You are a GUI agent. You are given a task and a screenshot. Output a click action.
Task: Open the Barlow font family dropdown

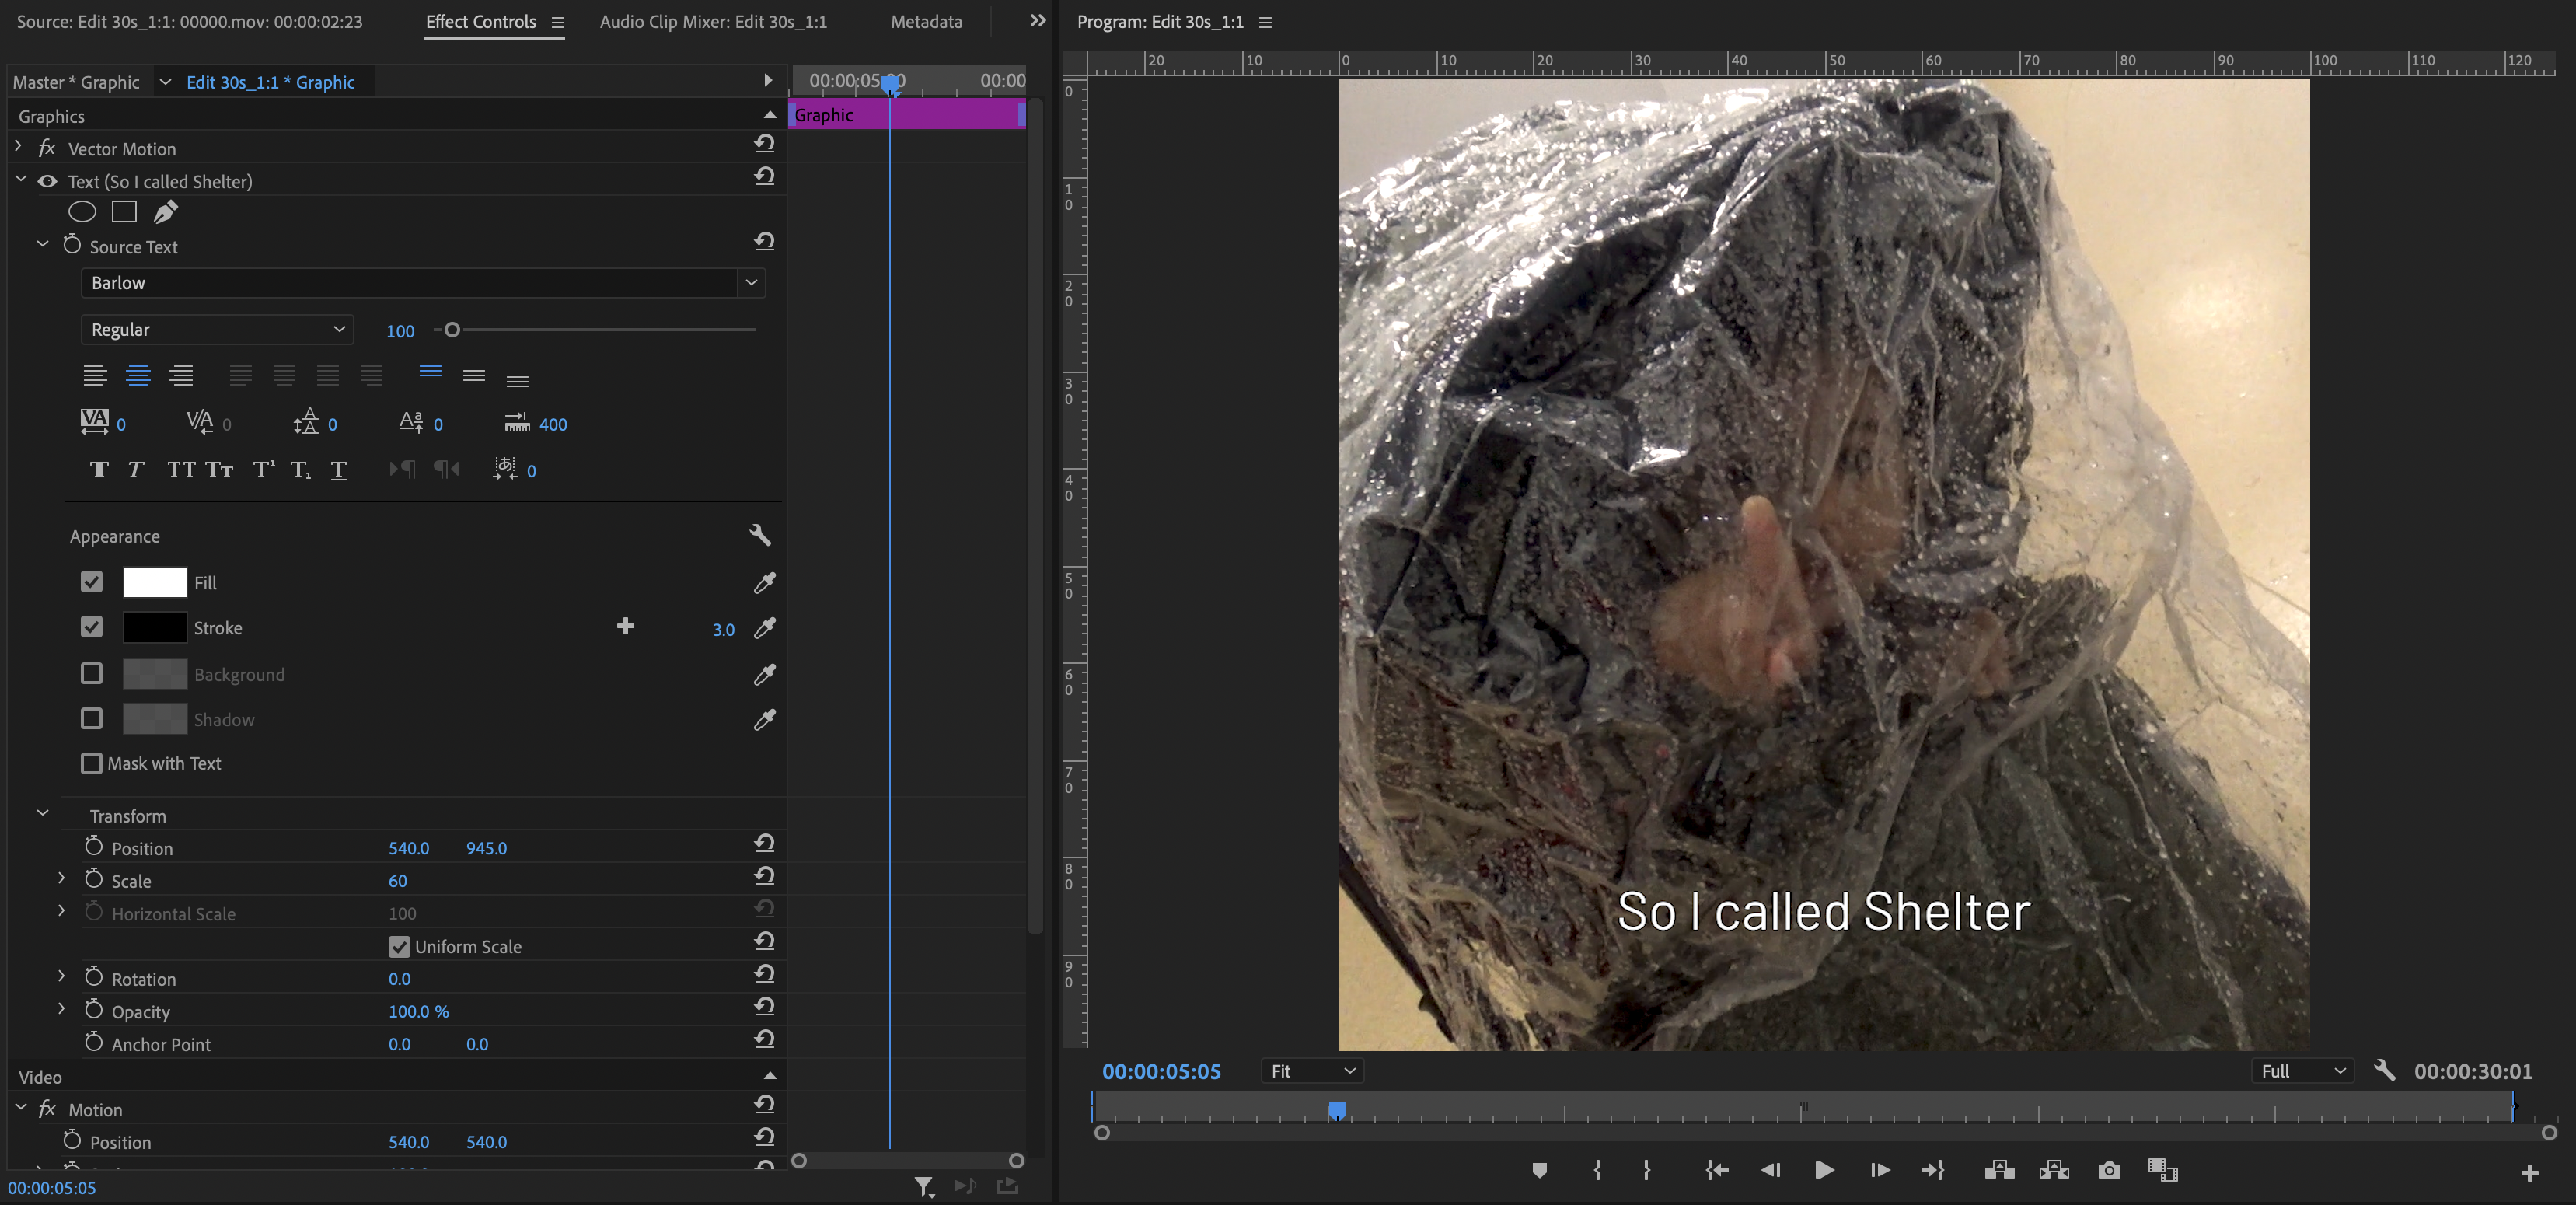point(751,283)
